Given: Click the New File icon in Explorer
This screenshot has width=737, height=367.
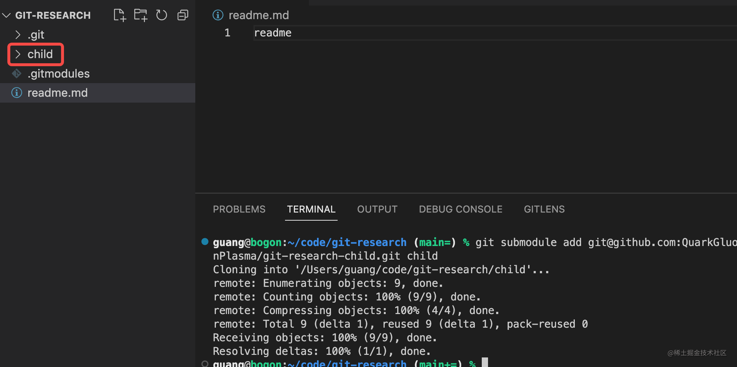Looking at the screenshot, I should point(119,15).
